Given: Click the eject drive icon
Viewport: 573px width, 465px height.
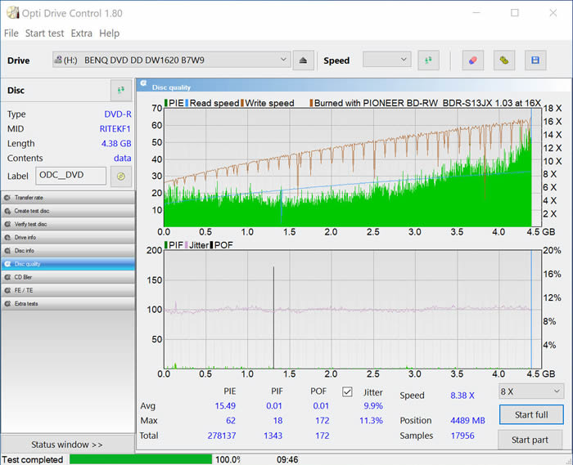Looking at the screenshot, I should click(303, 60).
